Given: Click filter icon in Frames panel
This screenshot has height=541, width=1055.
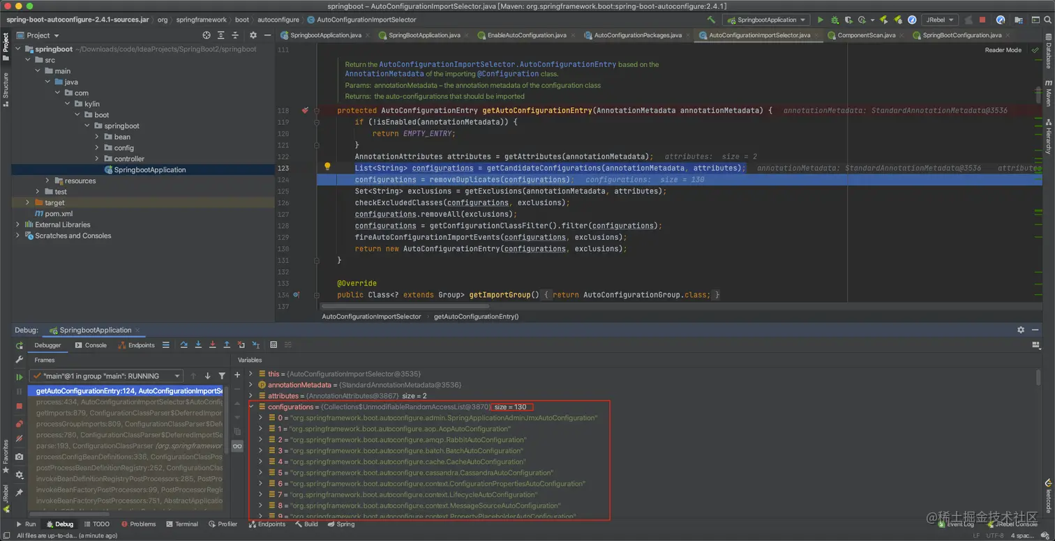Looking at the screenshot, I should (x=222, y=376).
